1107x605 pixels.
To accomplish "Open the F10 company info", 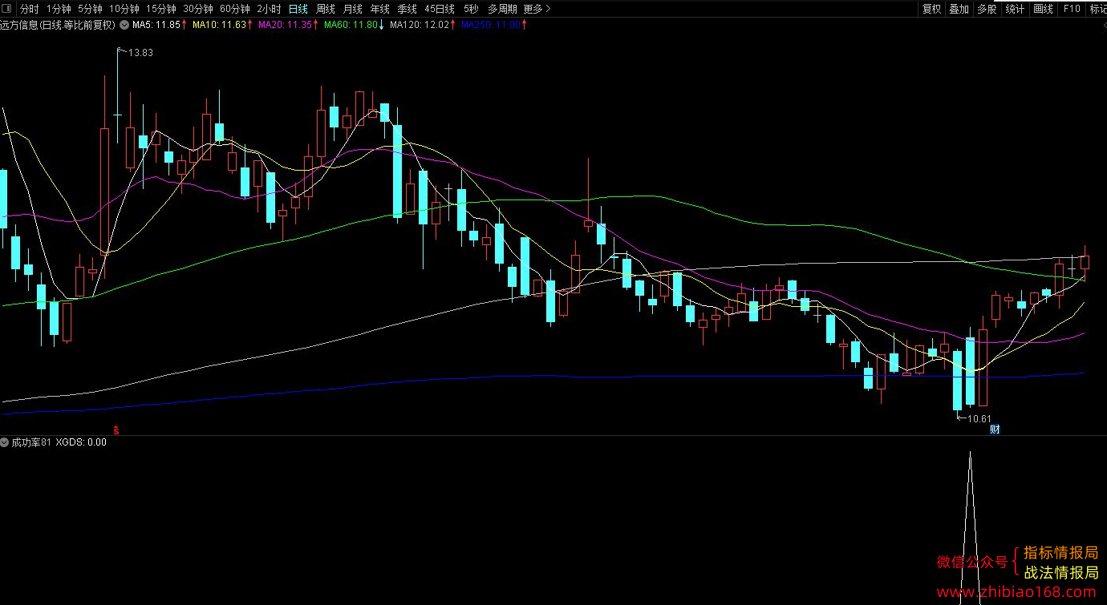I will pos(1072,9).
